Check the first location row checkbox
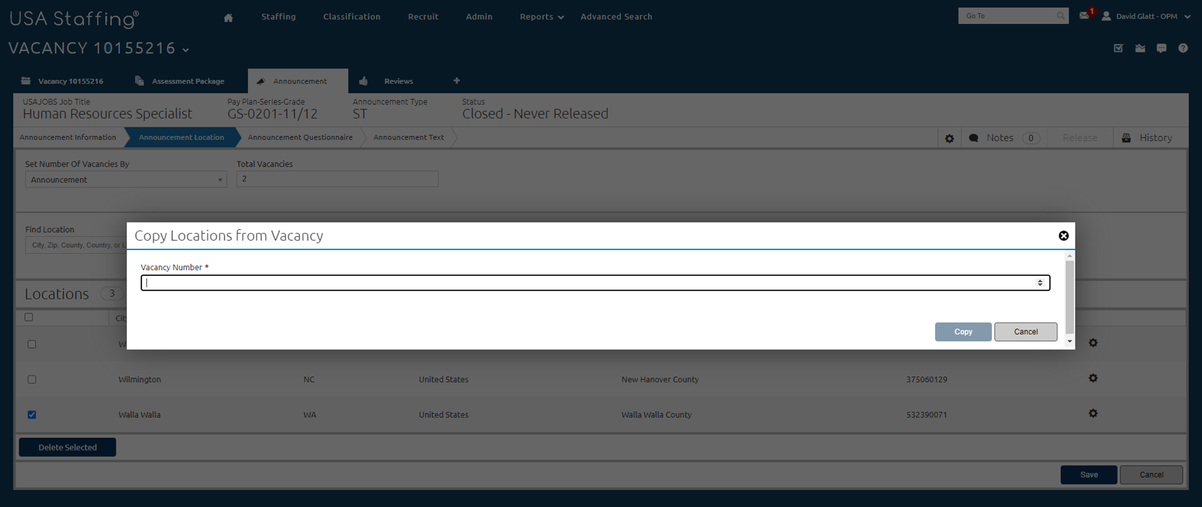Screen dimensions: 1202x507 coord(32,344)
